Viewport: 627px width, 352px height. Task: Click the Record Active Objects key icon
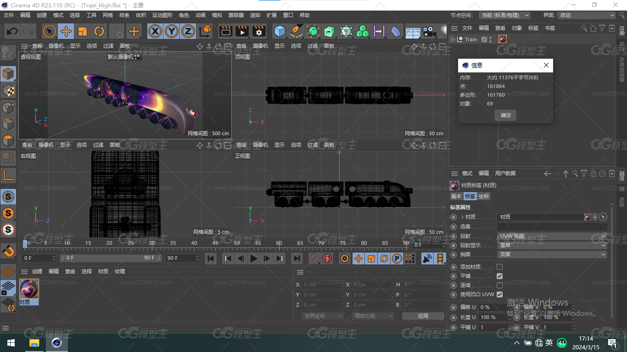point(314,258)
